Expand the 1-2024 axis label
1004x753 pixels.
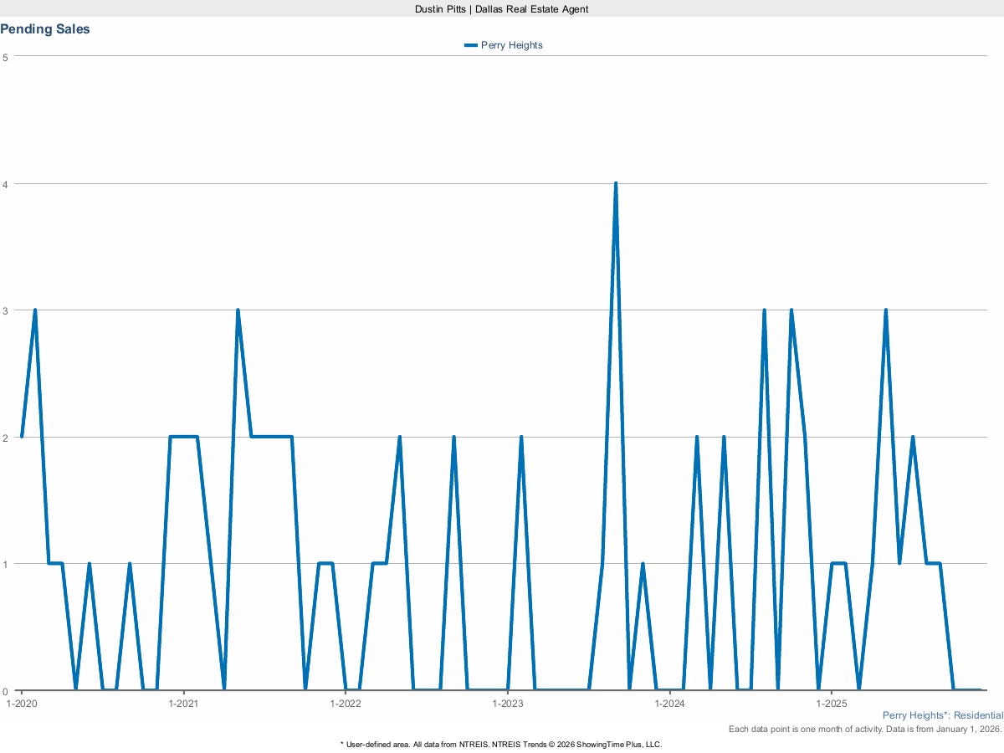669,704
